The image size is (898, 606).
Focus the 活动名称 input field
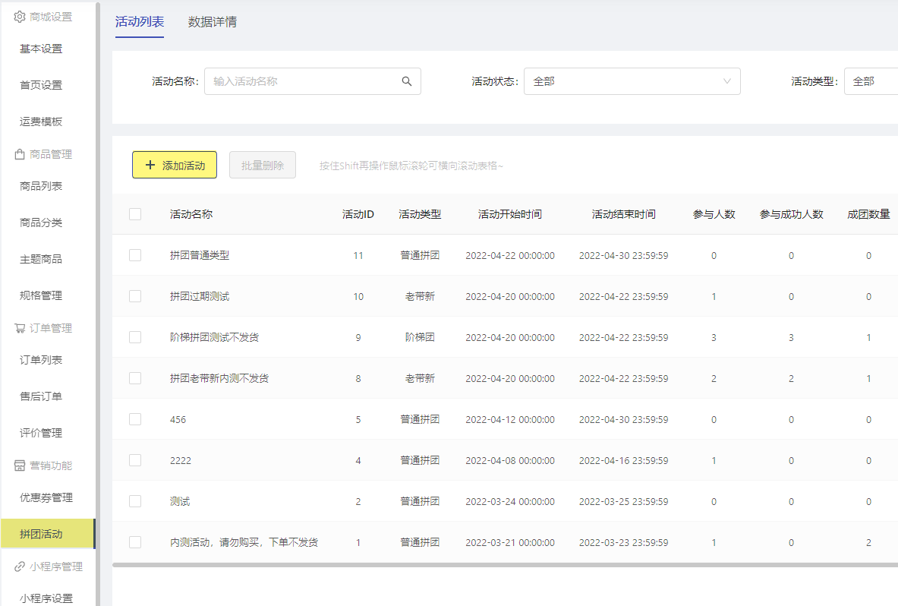coord(313,81)
